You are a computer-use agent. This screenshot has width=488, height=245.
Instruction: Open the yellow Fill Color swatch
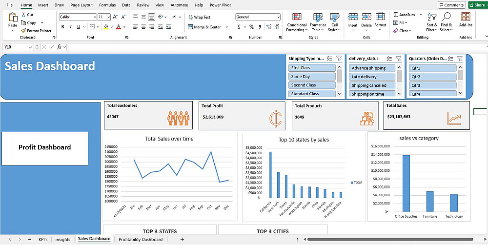click(106, 27)
